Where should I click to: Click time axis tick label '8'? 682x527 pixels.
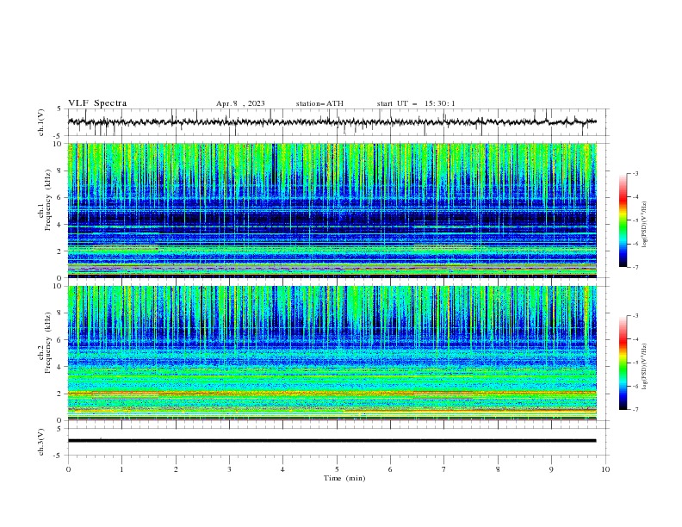click(498, 469)
